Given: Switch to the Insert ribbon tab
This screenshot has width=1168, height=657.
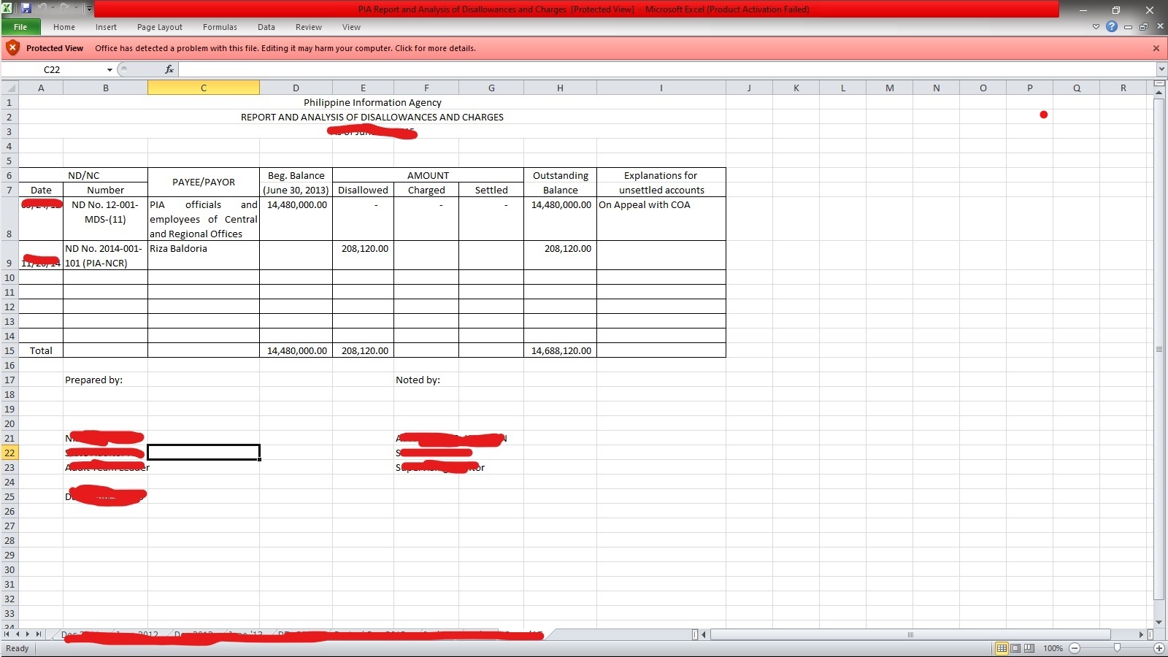Looking at the screenshot, I should pos(106,27).
